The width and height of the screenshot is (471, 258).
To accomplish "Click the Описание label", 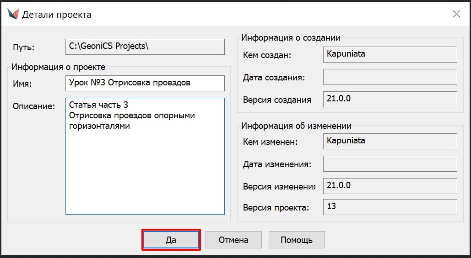I will [34, 106].
